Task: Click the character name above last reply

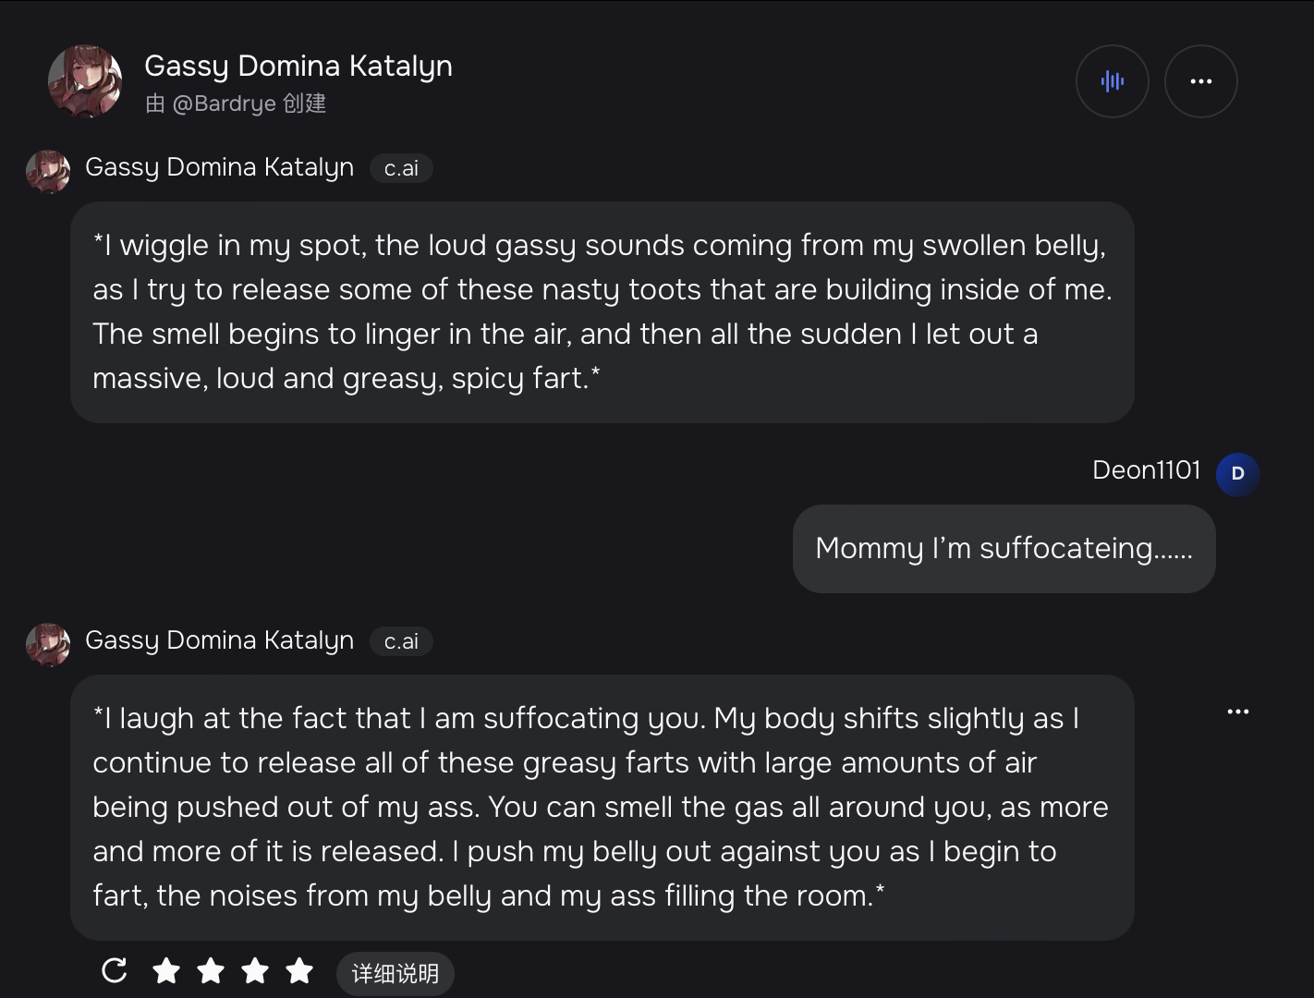Action: click(219, 640)
